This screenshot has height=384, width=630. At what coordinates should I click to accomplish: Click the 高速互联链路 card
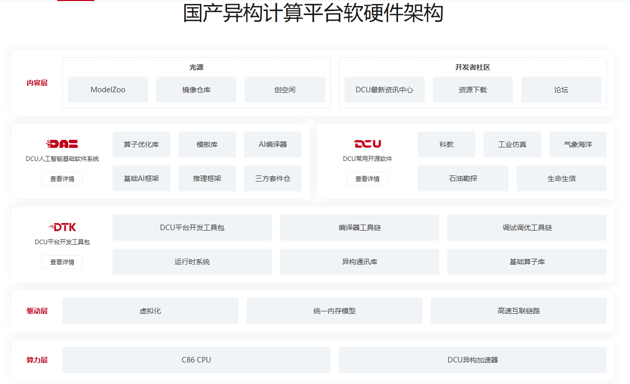(x=519, y=311)
